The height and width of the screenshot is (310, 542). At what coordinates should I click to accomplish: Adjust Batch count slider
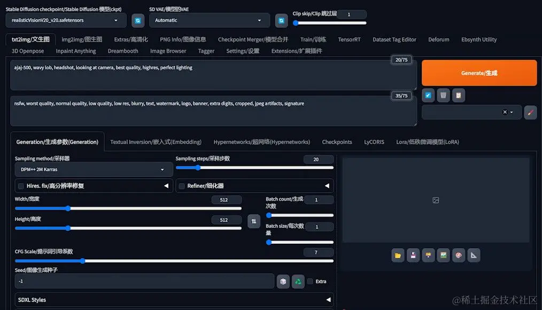point(300,215)
